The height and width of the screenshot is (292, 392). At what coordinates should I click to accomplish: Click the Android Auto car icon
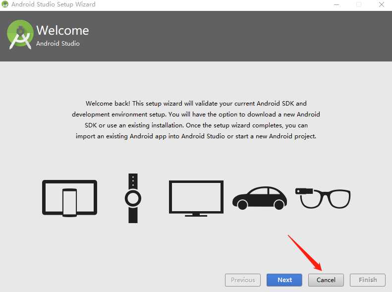(260, 198)
